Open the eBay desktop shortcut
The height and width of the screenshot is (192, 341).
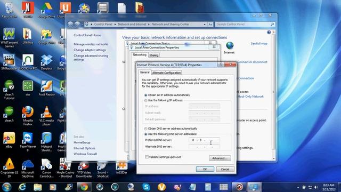(9, 140)
